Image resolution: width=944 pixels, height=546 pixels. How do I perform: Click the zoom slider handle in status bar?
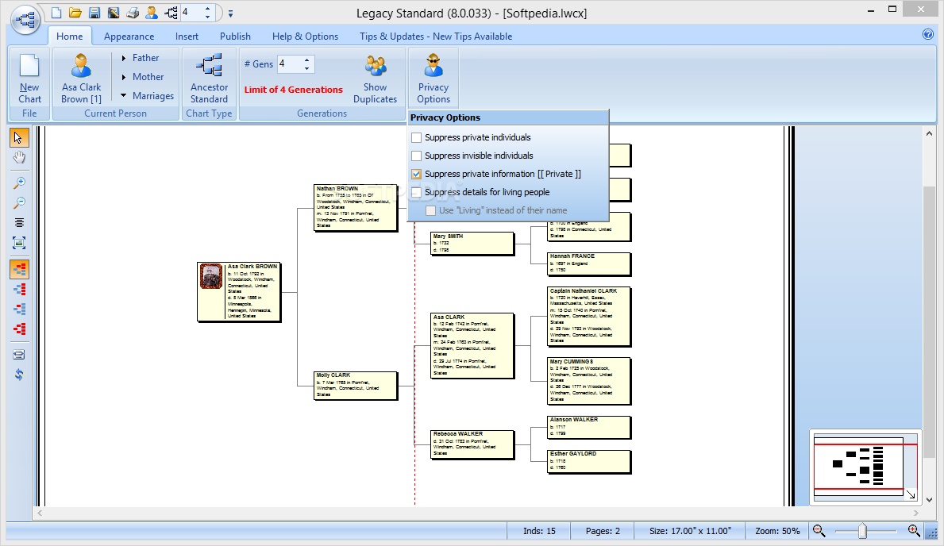(863, 530)
